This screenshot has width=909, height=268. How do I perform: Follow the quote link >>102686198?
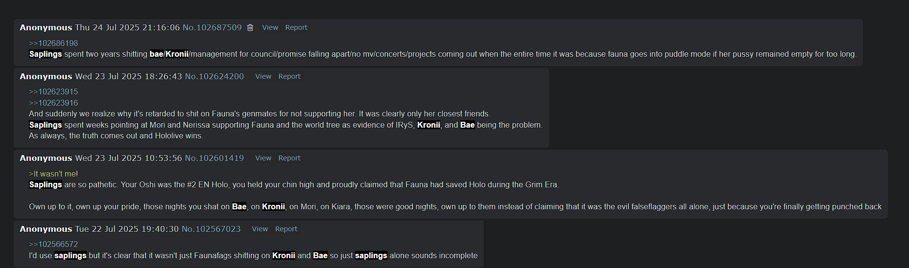[x=53, y=44]
